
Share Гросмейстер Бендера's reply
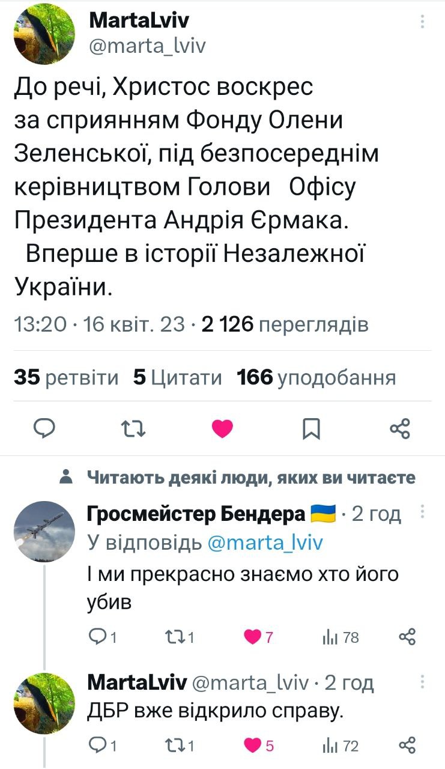point(408,637)
